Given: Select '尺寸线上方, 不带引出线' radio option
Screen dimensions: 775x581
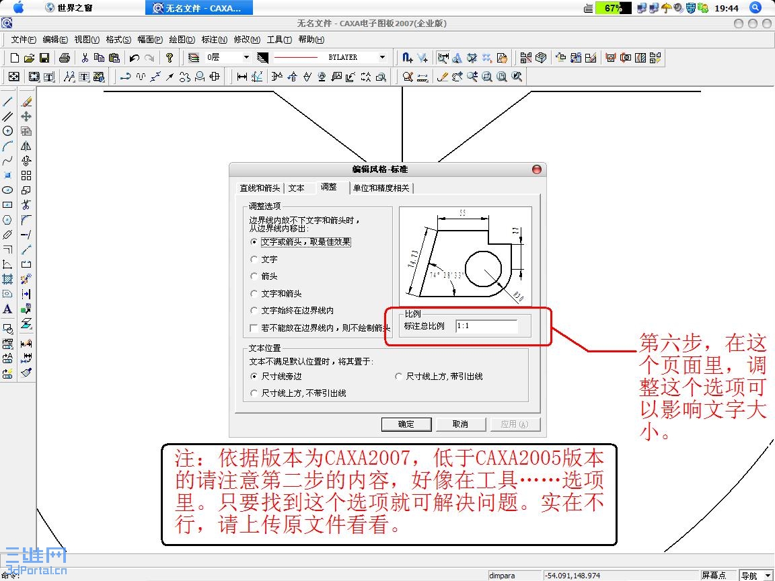Looking at the screenshot, I should tap(299, 393).
